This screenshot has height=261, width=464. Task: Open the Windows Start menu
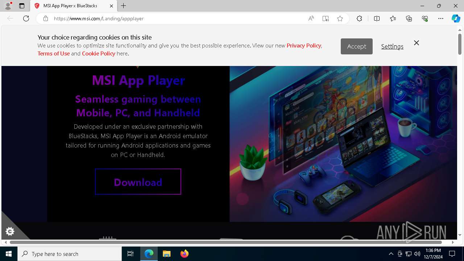[9, 254]
